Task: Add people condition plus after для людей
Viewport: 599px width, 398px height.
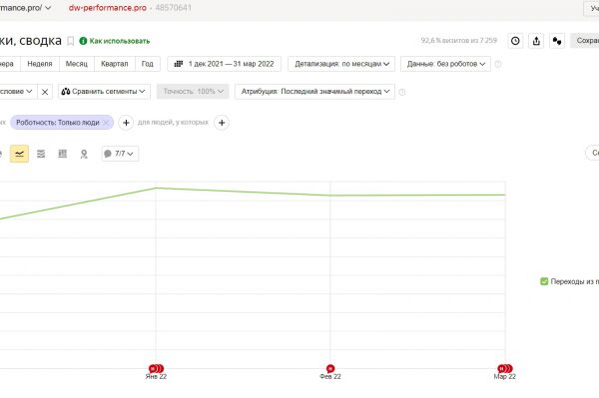Action: 222,123
